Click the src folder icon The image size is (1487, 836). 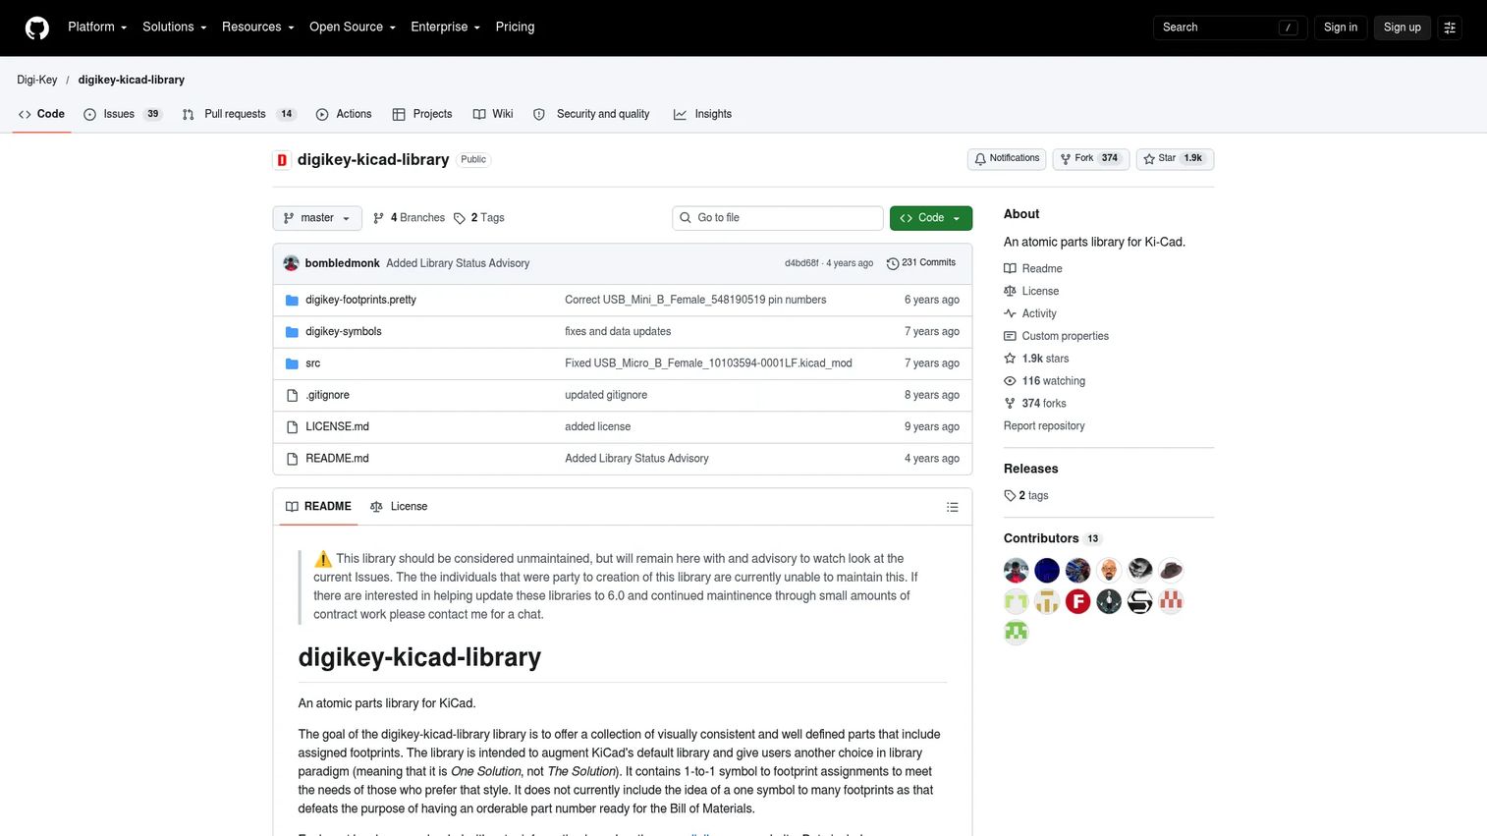[x=292, y=363]
